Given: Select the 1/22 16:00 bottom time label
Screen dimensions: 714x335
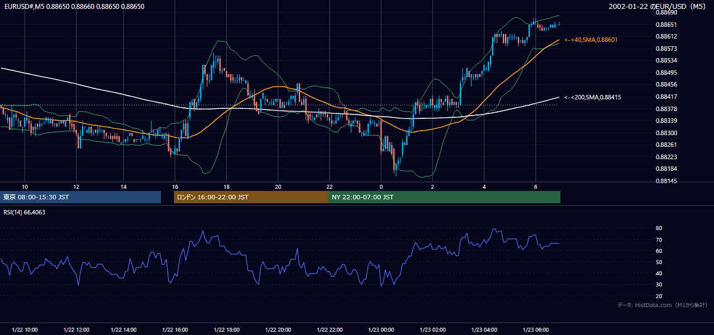Looking at the screenshot, I should click(x=175, y=329).
